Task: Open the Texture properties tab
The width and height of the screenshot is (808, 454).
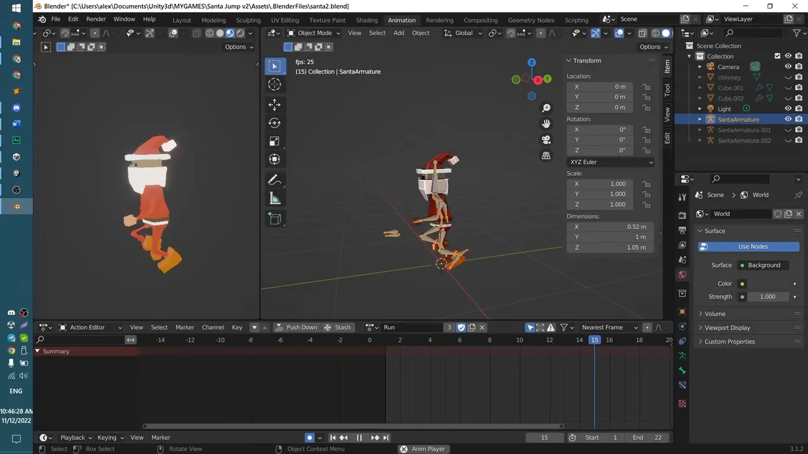Action: (x=682, y=404)
